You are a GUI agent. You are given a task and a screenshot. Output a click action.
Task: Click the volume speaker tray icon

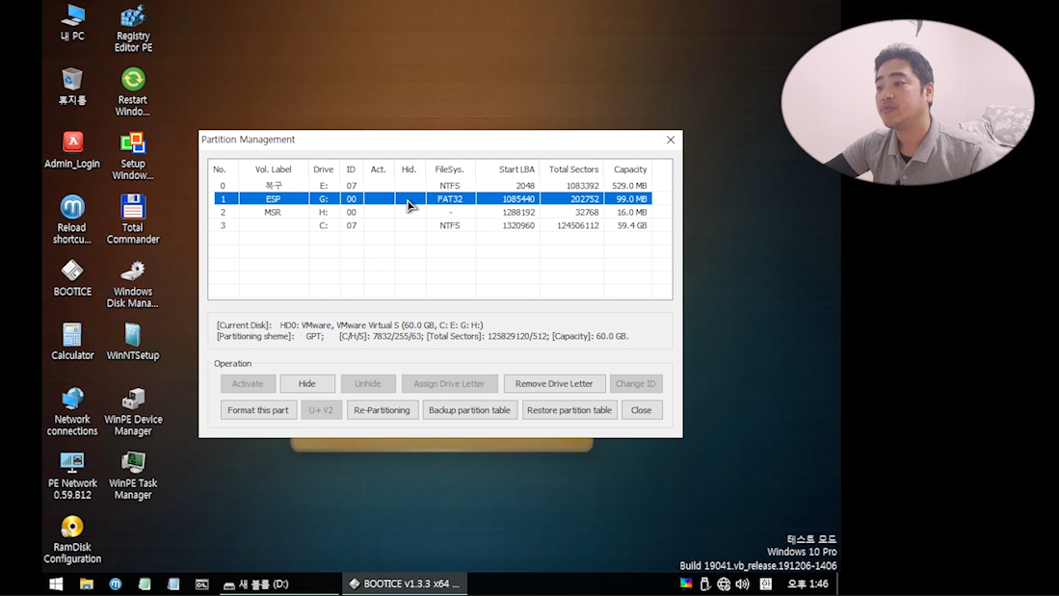click(742, 583)
